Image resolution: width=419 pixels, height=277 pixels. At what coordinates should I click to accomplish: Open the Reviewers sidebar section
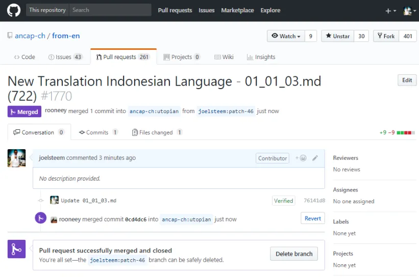345,158
